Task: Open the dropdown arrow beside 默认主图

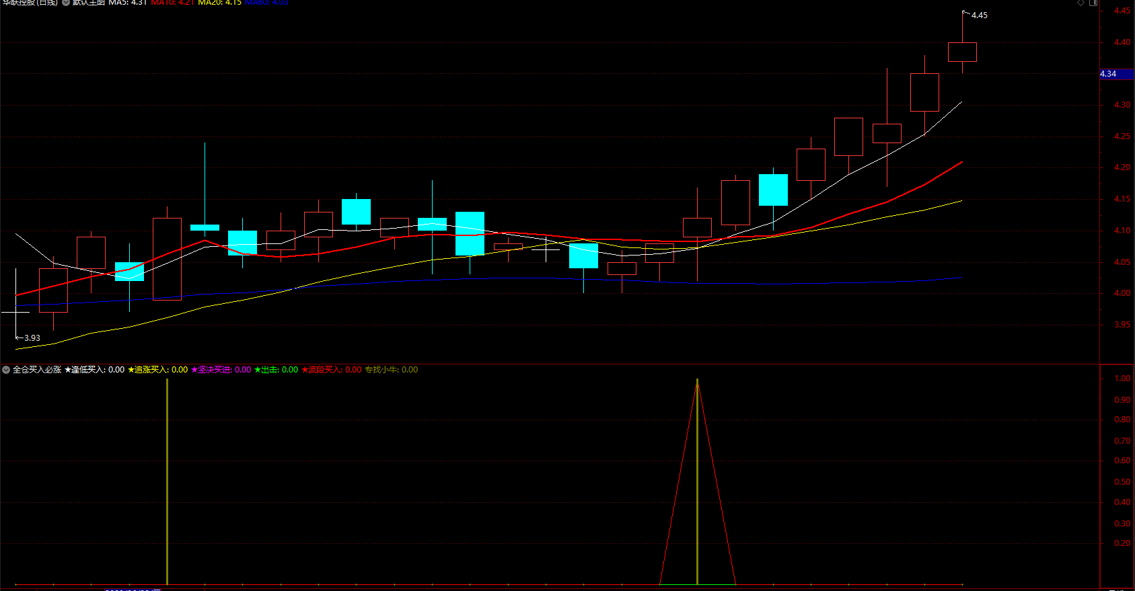Action: coord(66,3)
